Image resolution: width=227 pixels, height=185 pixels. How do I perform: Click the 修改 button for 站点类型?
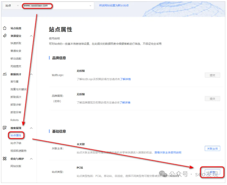(x=212, y=172)
